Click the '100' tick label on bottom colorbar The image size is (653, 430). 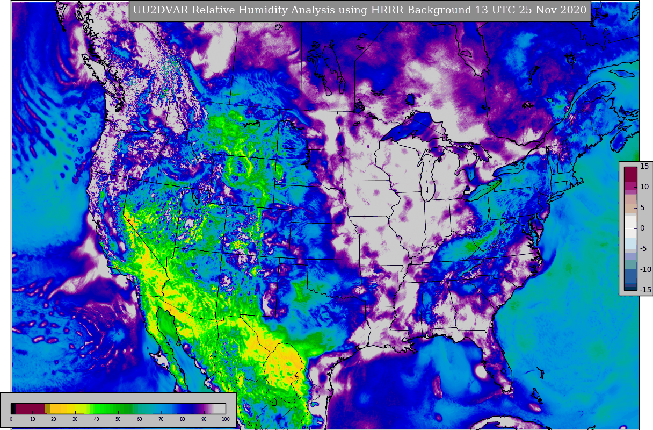pos(226,419)
